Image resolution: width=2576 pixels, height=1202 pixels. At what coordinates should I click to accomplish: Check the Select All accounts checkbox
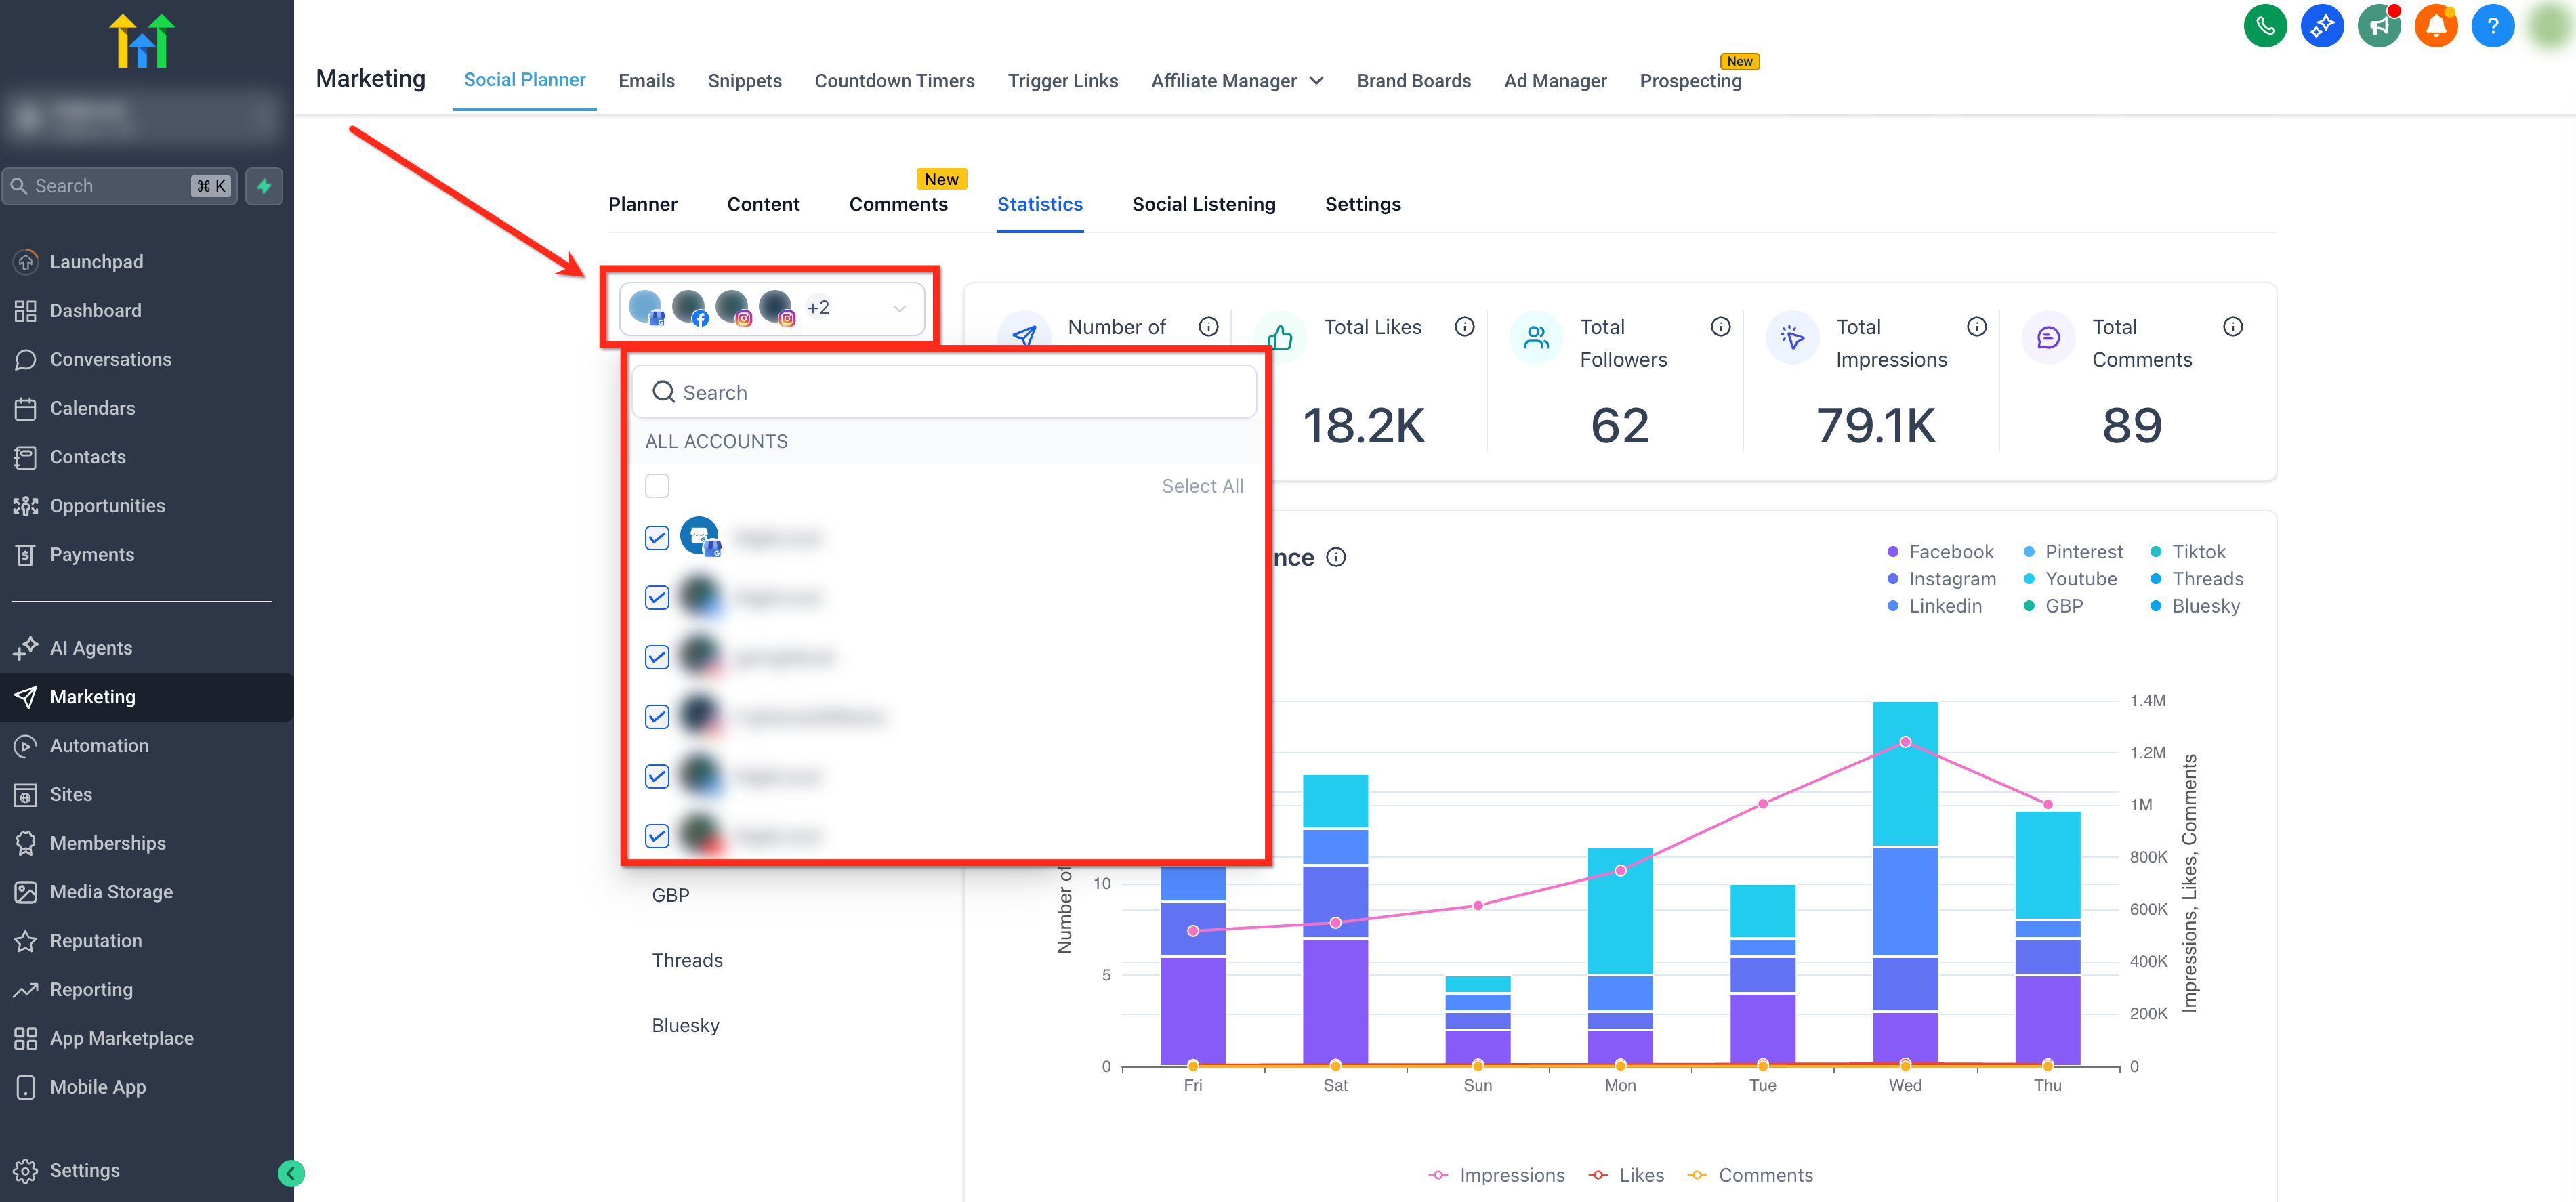click(x=657, y=486)
